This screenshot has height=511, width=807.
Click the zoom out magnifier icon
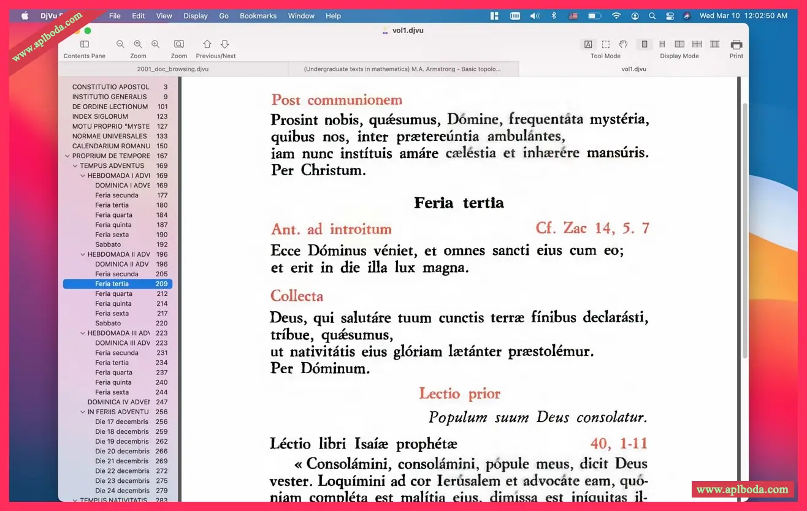[120, 44]
